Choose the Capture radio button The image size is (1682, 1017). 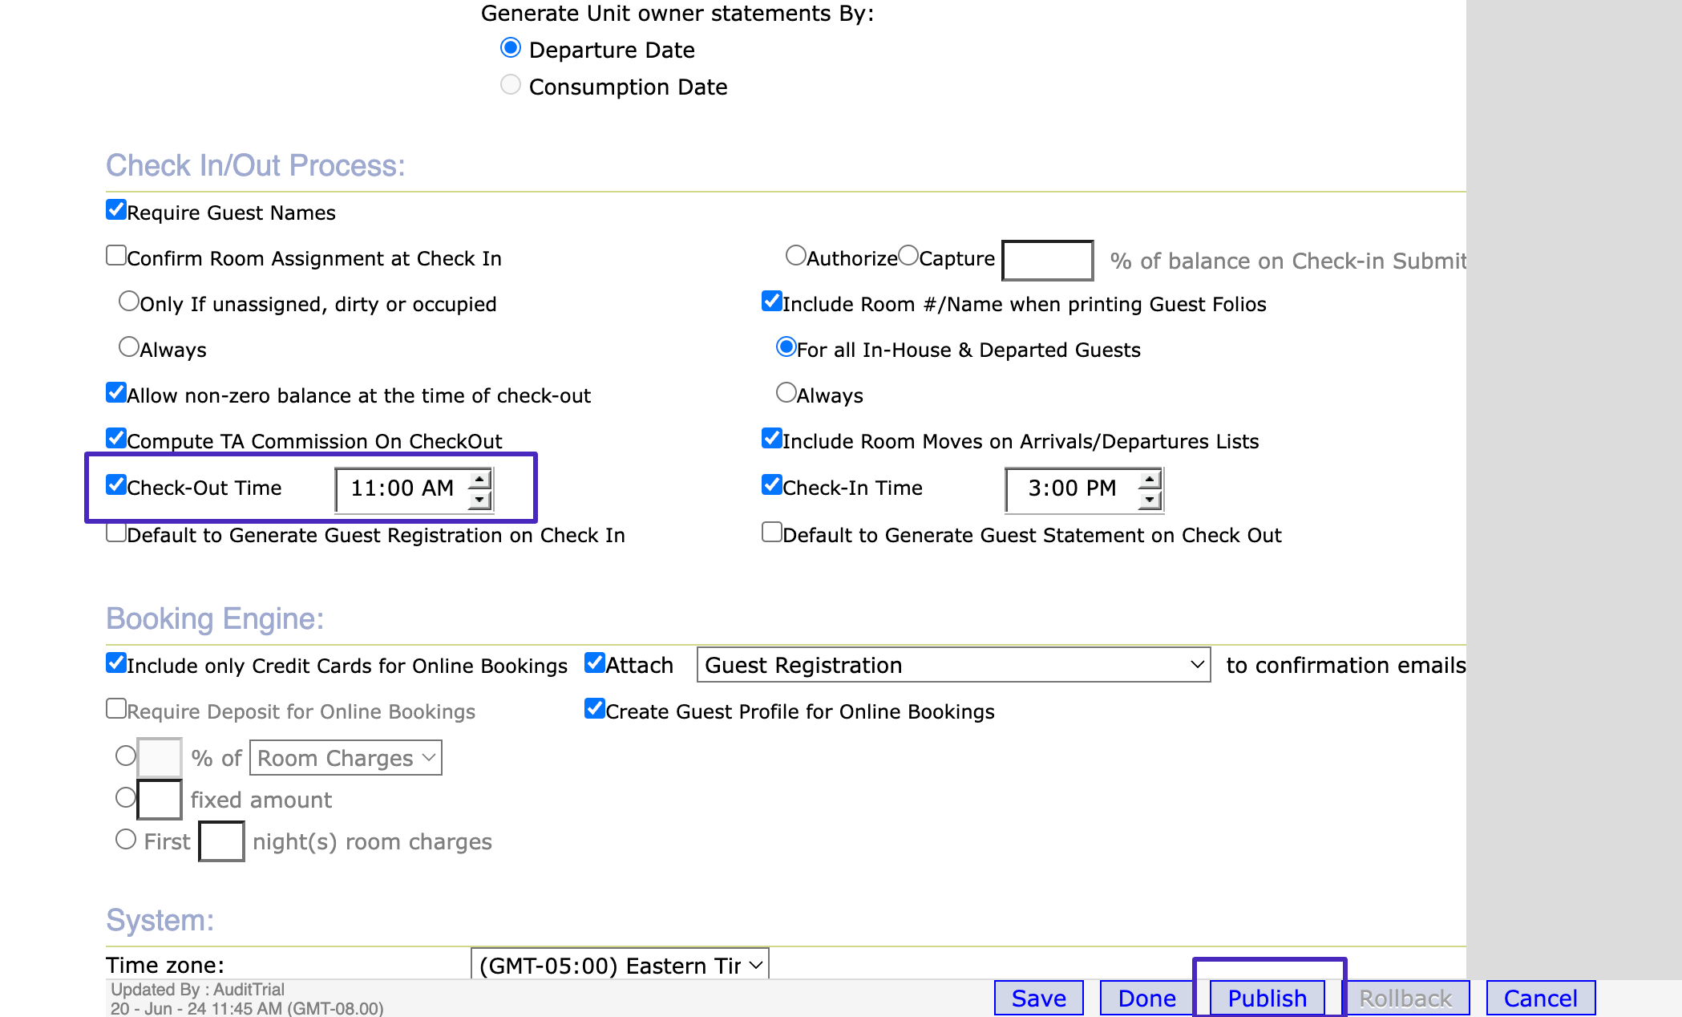click(x=908, y=256)
